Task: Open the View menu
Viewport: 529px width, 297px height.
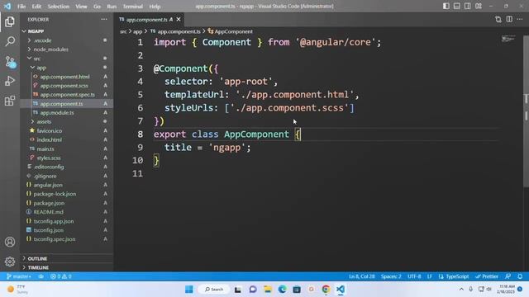Action: click(x=81, y=7)
